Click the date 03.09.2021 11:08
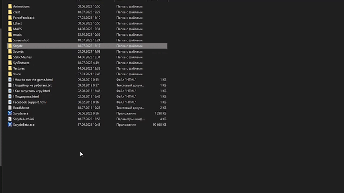This screenshot has width=344, height=193. click(x=89, y=51)
